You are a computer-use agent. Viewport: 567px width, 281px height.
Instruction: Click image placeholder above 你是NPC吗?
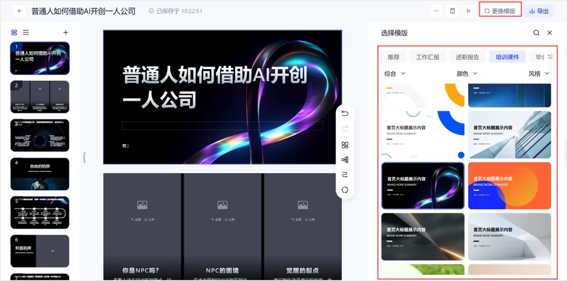[x=142, y=205]
